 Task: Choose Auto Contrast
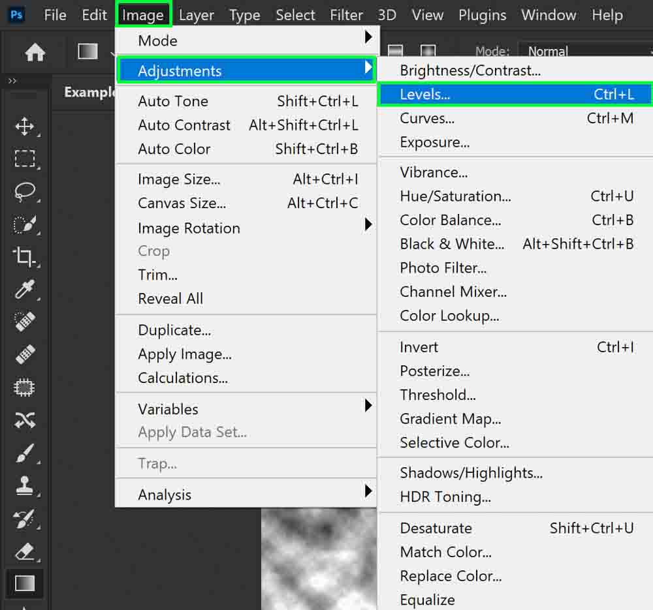tap(247, 125)
